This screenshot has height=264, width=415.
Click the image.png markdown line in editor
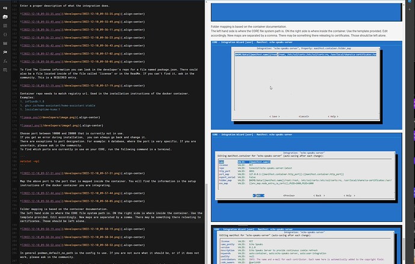coord(60,117)
